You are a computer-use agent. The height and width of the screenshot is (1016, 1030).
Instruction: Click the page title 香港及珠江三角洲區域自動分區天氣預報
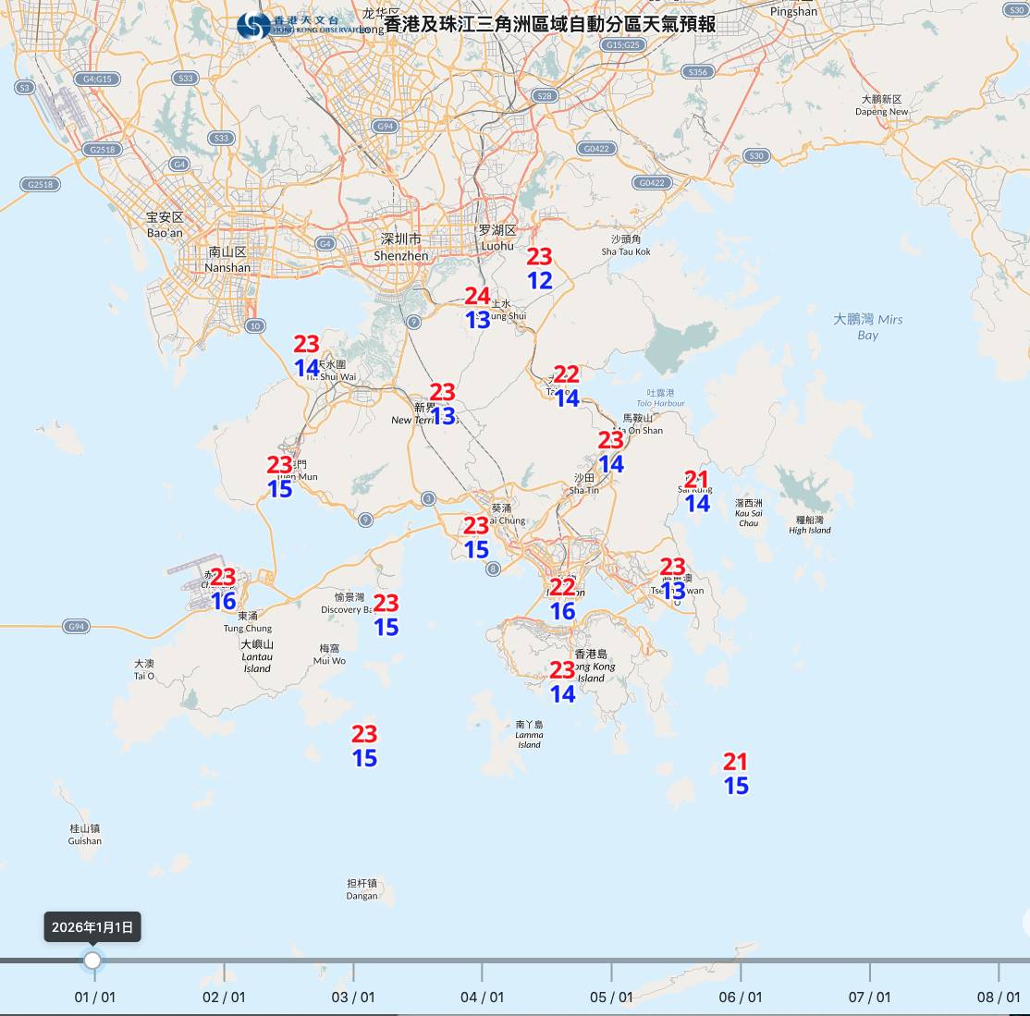549,24
